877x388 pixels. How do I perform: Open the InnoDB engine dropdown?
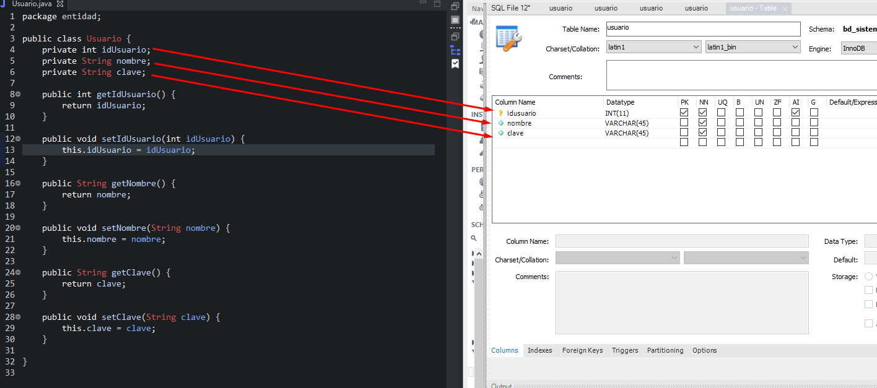tap(858, 48)
